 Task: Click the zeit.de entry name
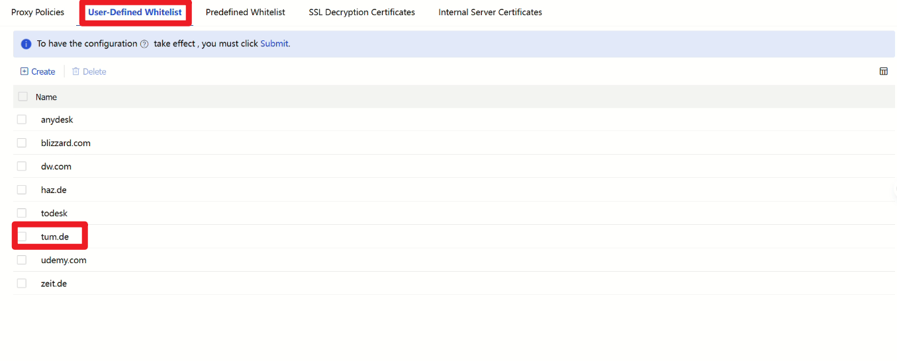point(54,283)
